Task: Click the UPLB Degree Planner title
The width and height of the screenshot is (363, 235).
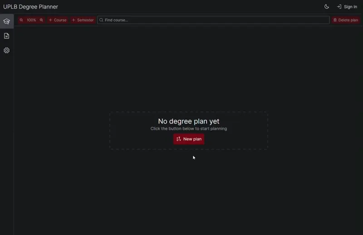Action: tap(30, 7)
